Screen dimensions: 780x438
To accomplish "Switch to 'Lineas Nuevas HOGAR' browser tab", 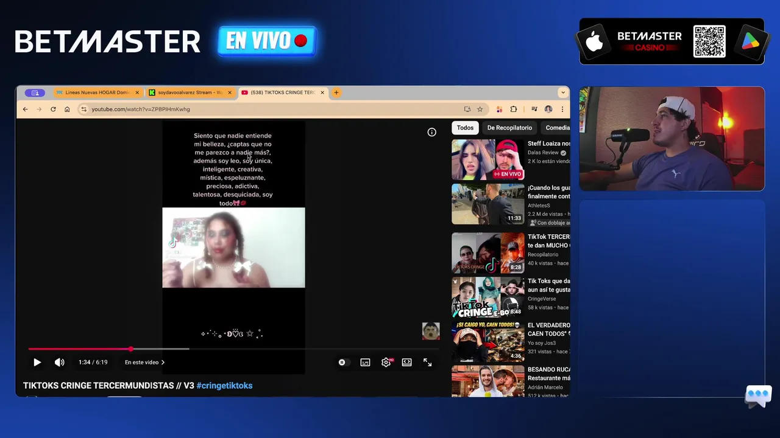I will point(97,92).
